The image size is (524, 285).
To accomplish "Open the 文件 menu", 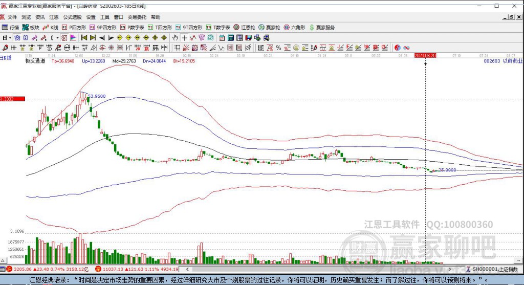I will [12, 17].
